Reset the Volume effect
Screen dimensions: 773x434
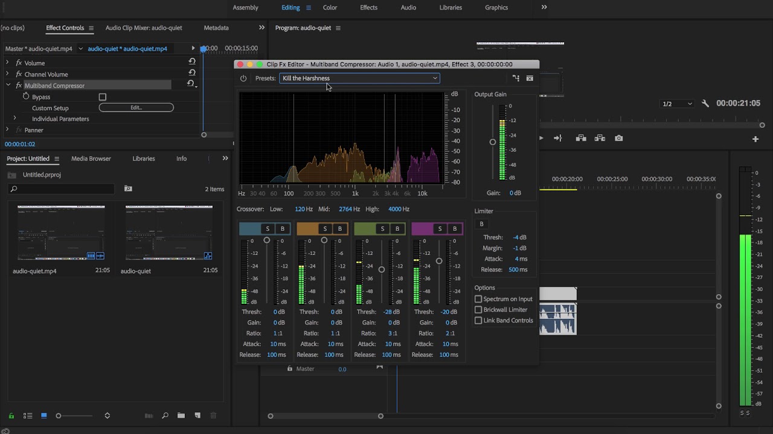click(x=192, y=61)
